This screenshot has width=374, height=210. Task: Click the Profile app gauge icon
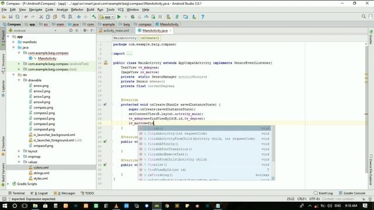146,17
